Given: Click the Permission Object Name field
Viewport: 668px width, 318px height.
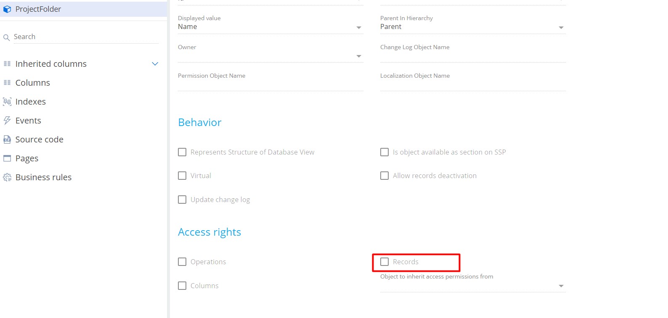Looking at the screenshot, I should pyautogui.click(x=270, y=85).
